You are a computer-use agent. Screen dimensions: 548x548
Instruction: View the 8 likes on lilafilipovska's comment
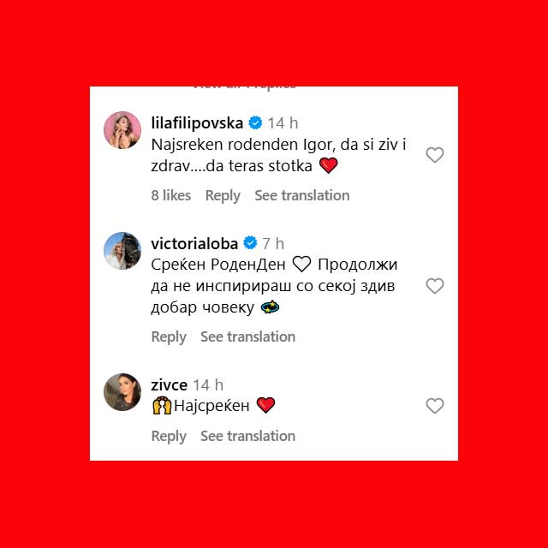171,195
